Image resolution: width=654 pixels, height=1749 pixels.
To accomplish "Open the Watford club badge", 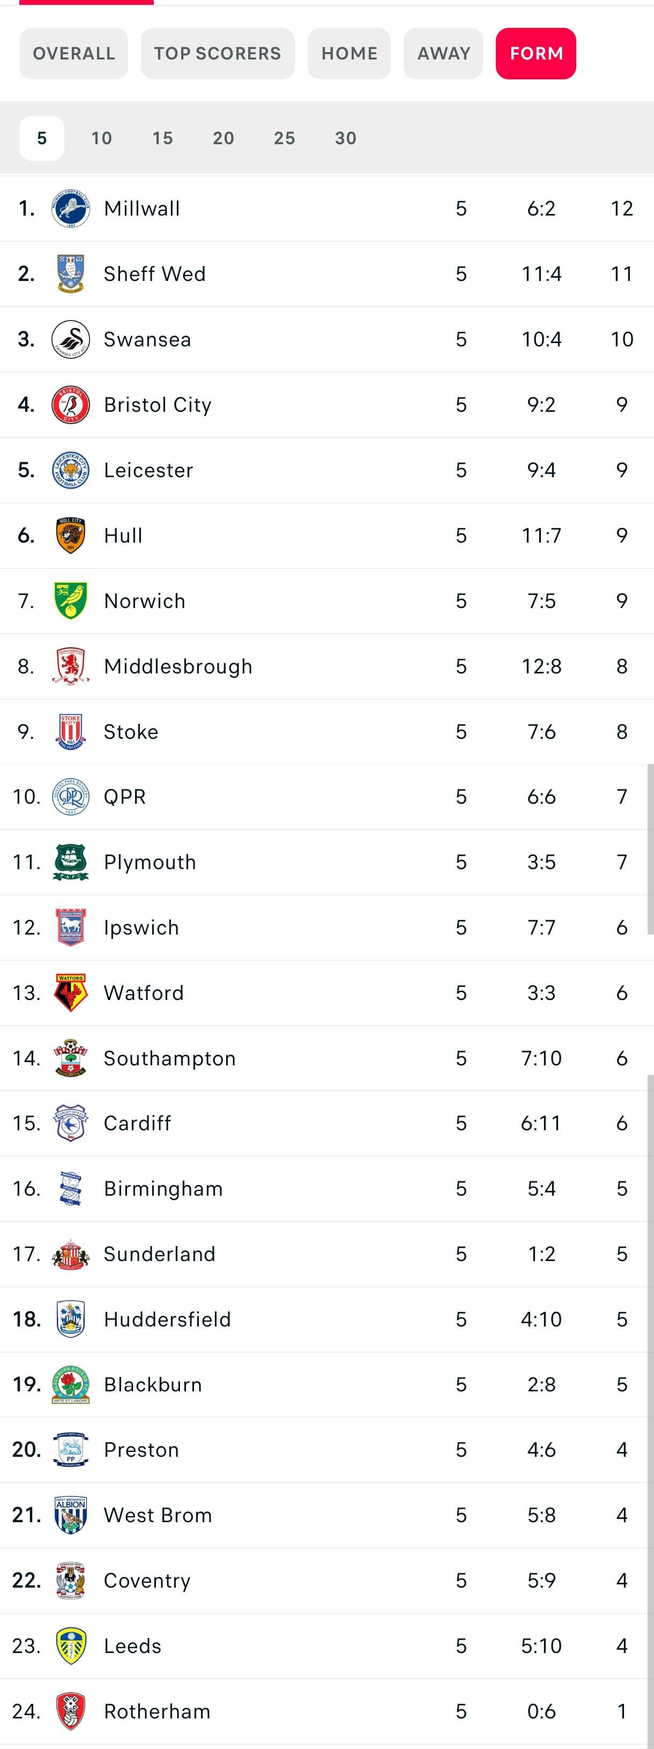I will (x=71, y=992).
